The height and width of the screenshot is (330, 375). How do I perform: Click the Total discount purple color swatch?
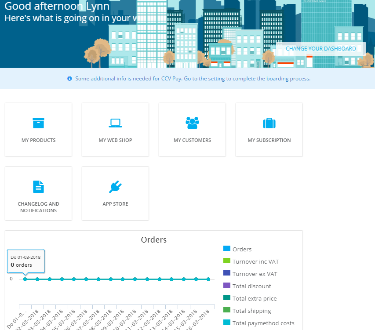point(227,286)
